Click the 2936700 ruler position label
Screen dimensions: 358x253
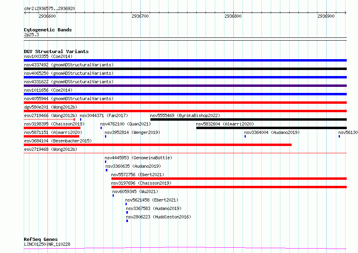pos(140,16)
